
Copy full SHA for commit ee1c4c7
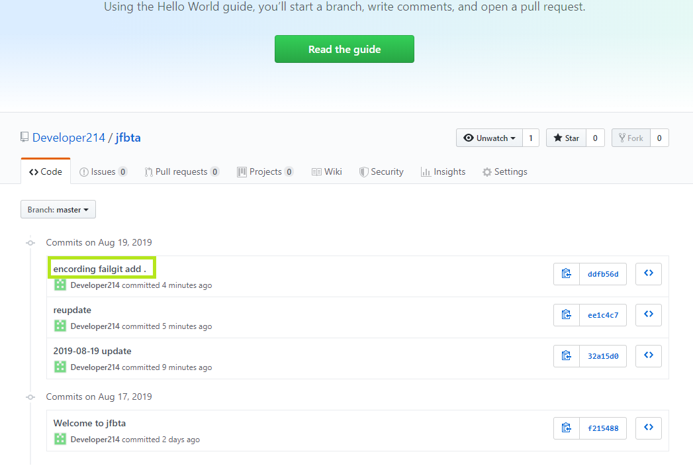coord(566,315)
